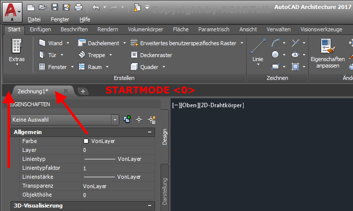Click the document-with-brush icon beside Redo

pyautogui.click(x=137, y=7)
